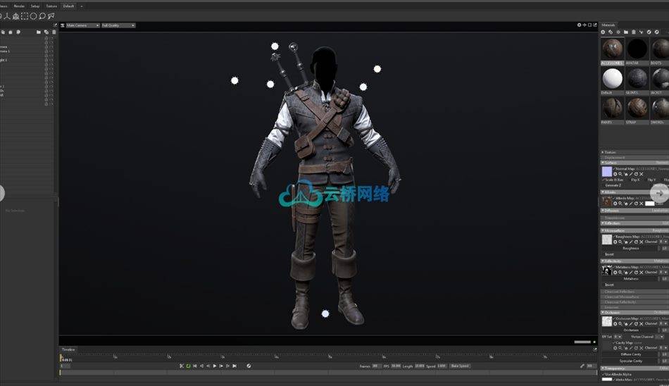Select the lasso selection tool

(42, 16)
